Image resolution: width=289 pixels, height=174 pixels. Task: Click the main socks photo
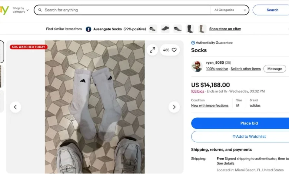[x=95, y=107]
